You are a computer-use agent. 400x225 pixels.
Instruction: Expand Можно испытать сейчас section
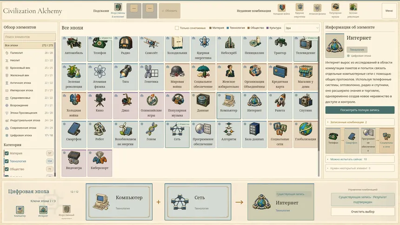tap(360, 159)
